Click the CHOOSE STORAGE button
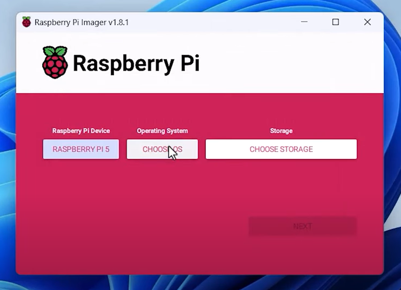 (281, 149)
